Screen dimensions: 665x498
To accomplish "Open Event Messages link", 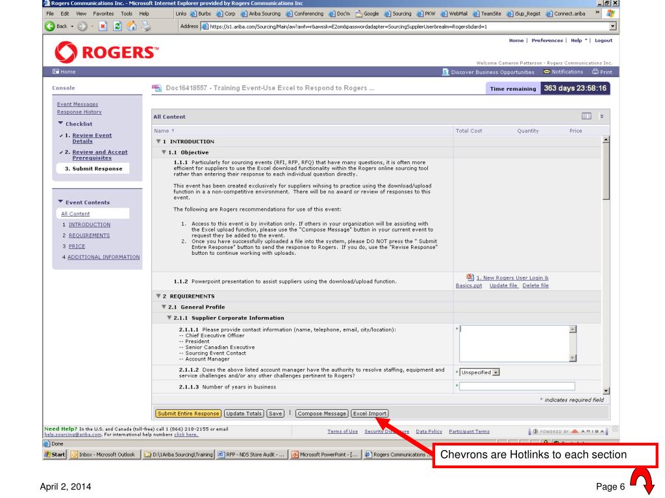I will (78, 104).
